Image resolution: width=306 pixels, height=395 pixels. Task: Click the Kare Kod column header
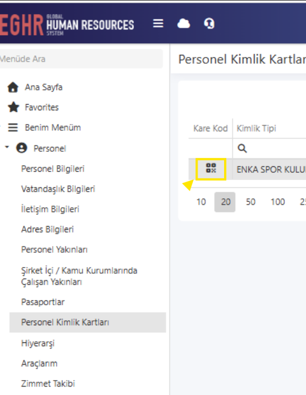tap(210, 128)
